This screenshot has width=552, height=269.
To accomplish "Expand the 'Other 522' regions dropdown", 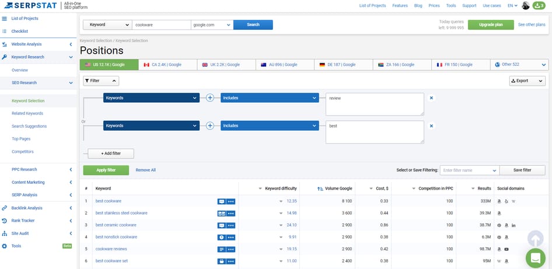I will pos(519,65).
